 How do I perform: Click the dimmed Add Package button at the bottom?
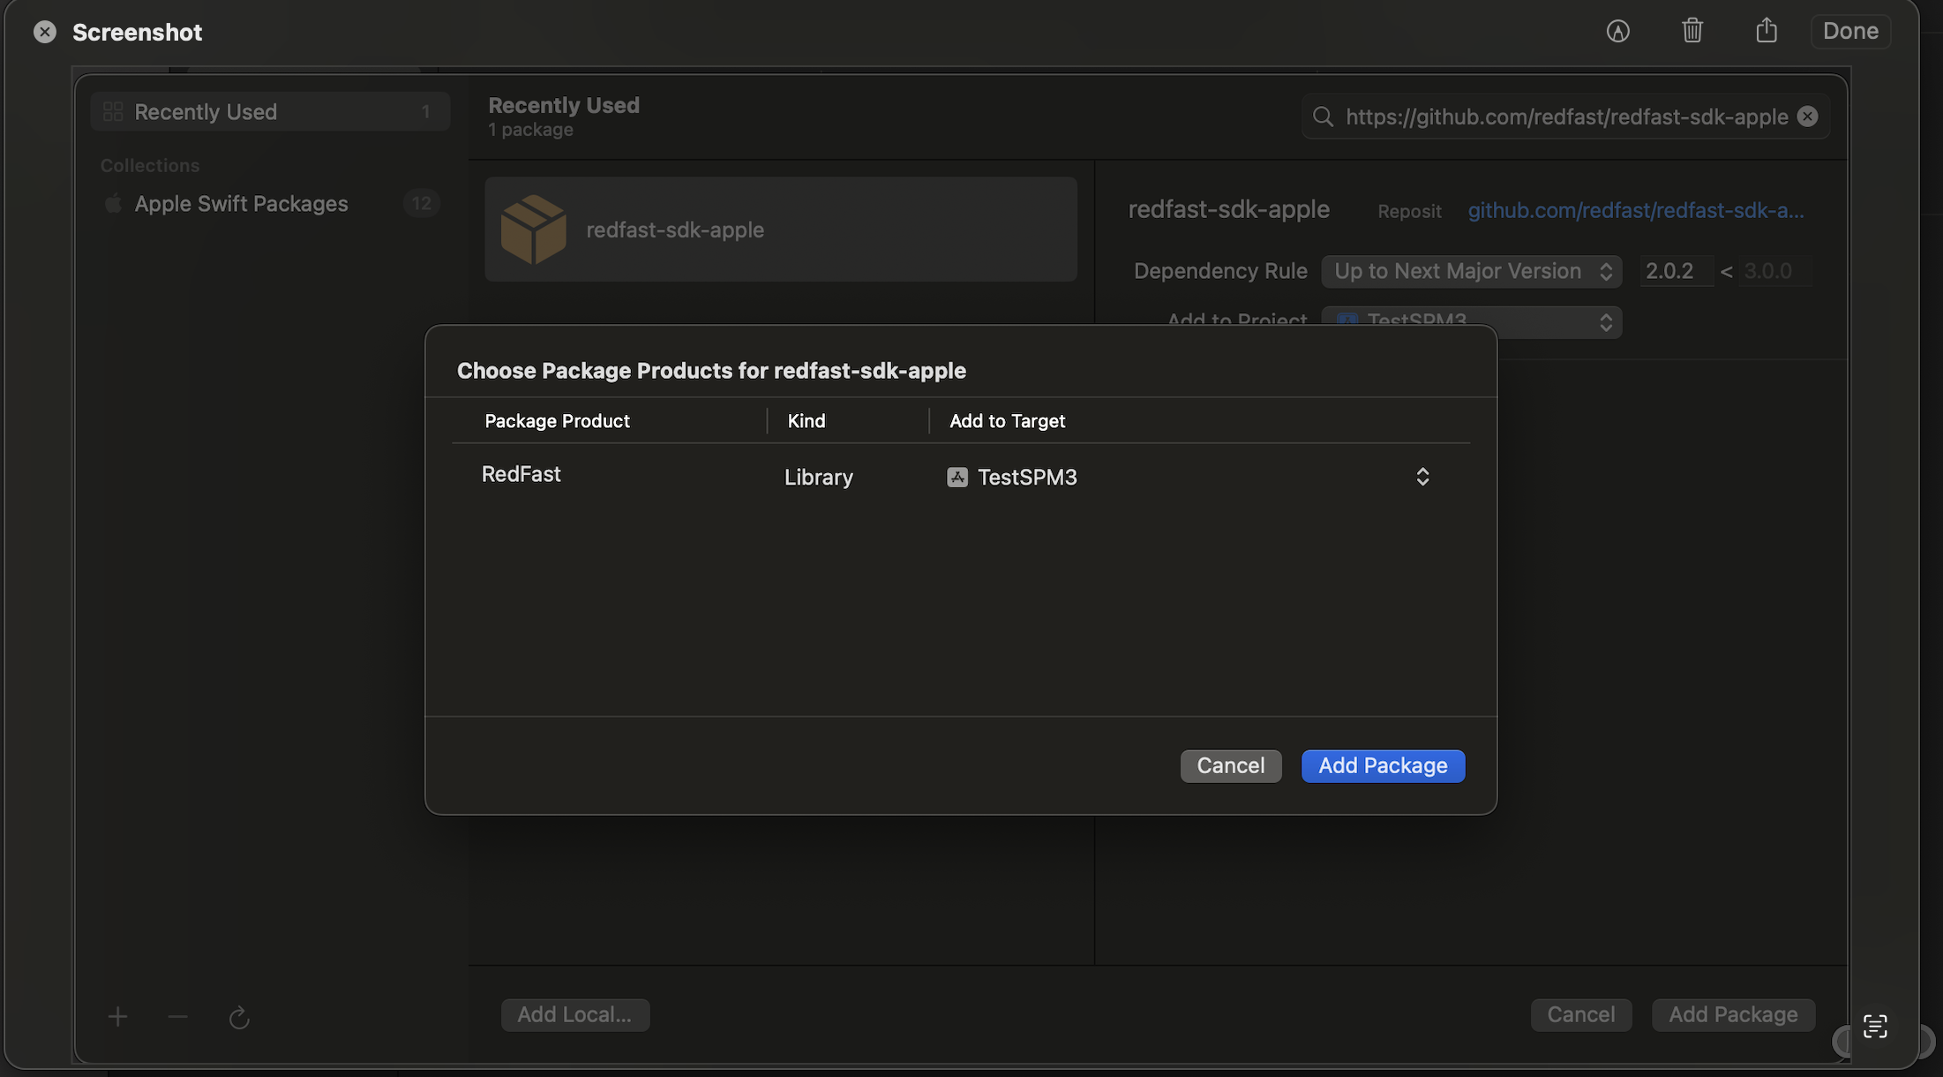point(1733,1014)
